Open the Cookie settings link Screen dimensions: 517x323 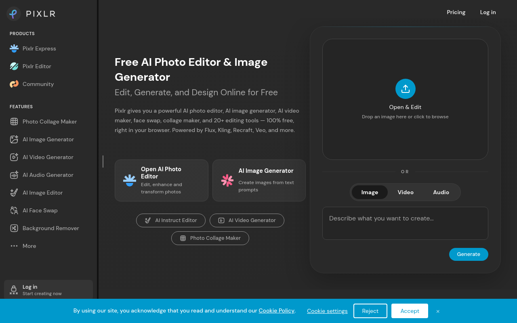click(327, 311)
